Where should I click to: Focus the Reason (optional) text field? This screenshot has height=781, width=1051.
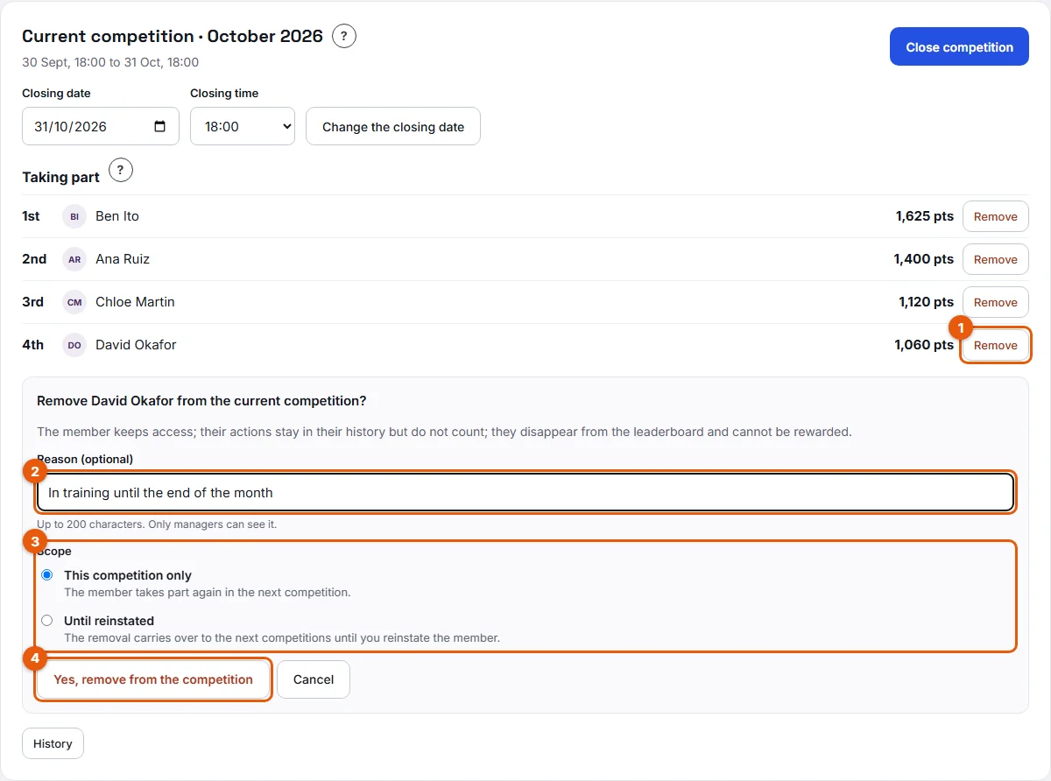click(x=525, y=493)
